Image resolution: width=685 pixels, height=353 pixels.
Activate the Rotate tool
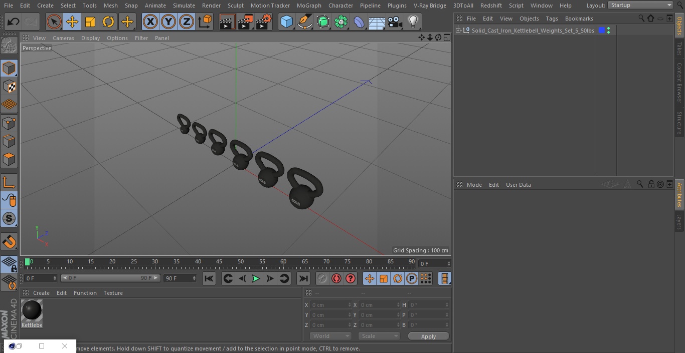coord(108,22)
